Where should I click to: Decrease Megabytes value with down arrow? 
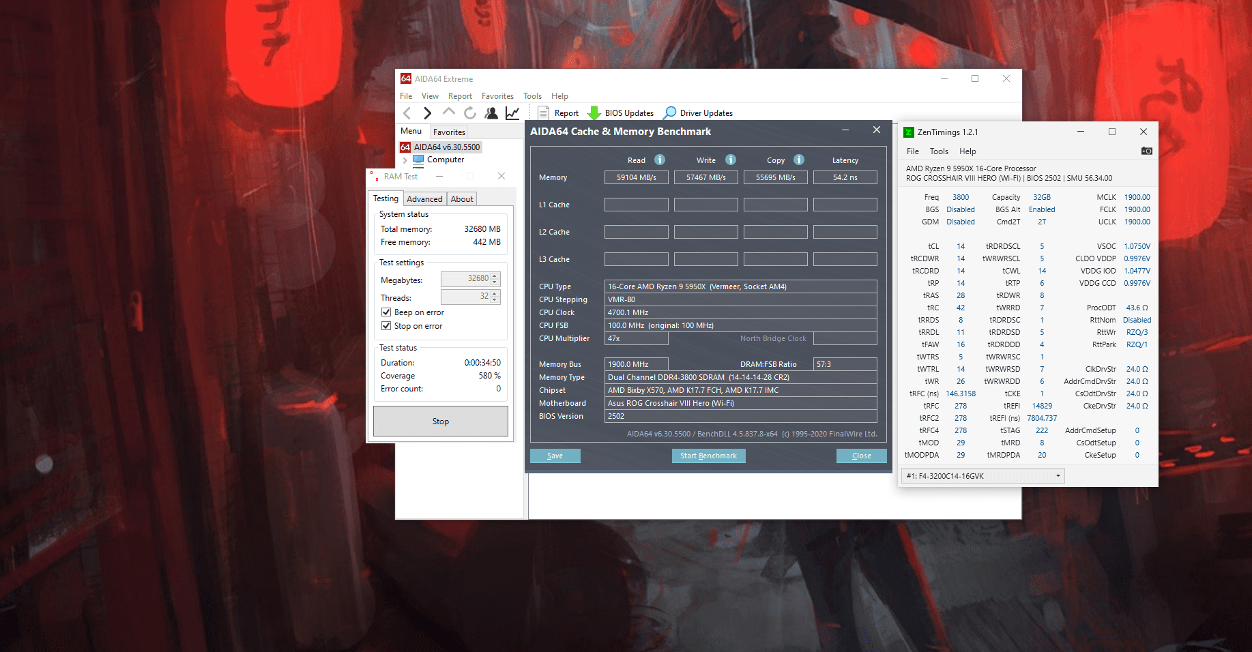click(495, 282)
